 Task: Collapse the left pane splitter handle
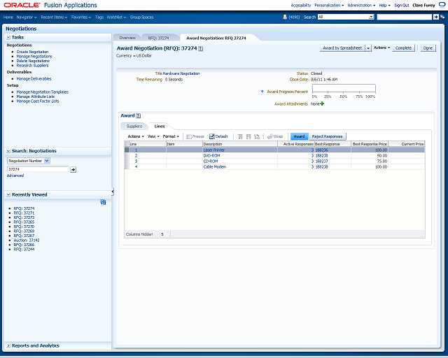pyautogui.click(x=113, y=192)
